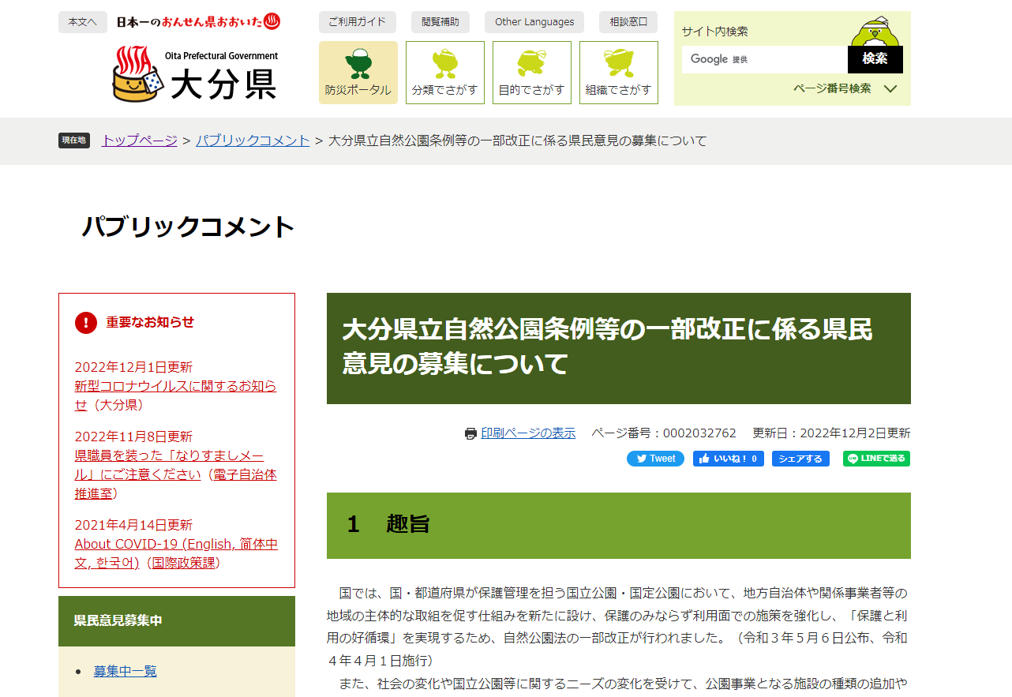This screenshot has width=1012, height=697.
Task: Expand the ページ番号検索 chevron
Action: tap(891, 88)
